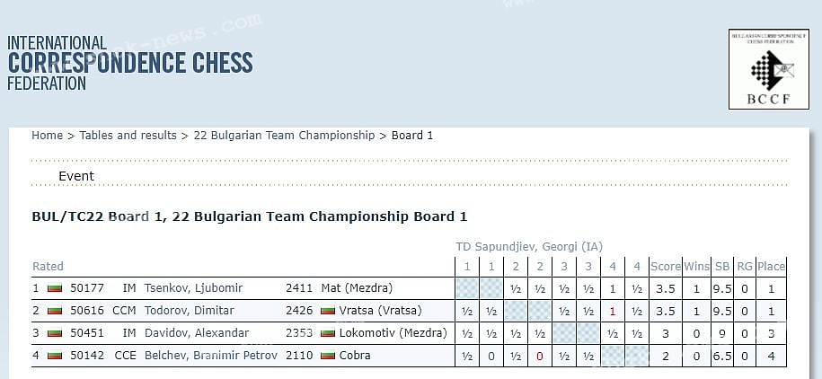Expand the Event section
This screenshot has width=822, height=379.
[x=76, y=176]
